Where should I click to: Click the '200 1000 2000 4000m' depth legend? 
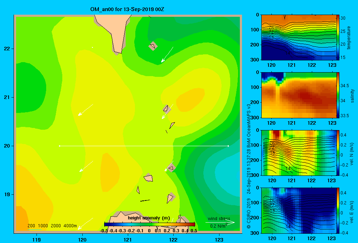[x=52, y=226]
